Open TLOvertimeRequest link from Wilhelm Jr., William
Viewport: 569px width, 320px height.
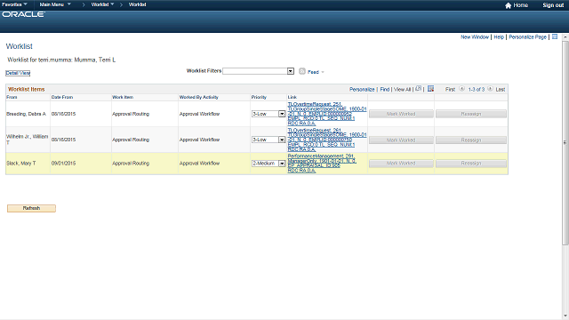click(327, 140)
